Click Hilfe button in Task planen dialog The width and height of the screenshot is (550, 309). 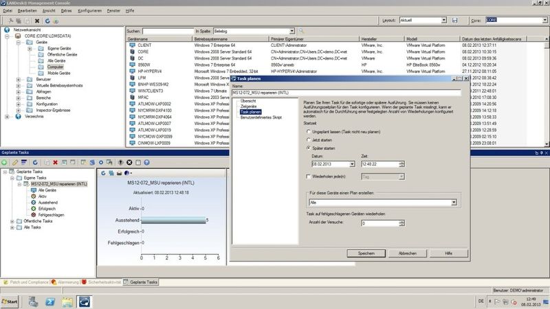(x=449, y=253)
